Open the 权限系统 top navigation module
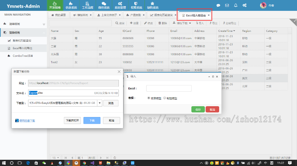Viewport: 297px width, 166px height. [136, 5]
